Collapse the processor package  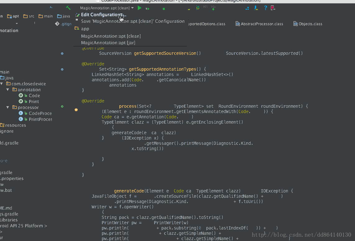coord(8,107)
